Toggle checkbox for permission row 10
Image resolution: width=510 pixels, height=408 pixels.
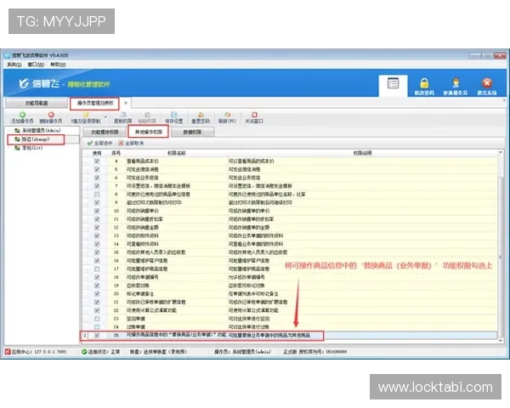pyautogui.click(x=97, y=211)
